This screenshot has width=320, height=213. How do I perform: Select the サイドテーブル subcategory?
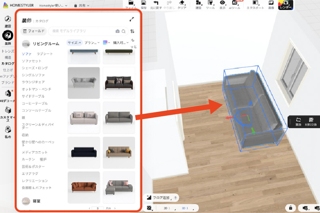click(33, 96)
